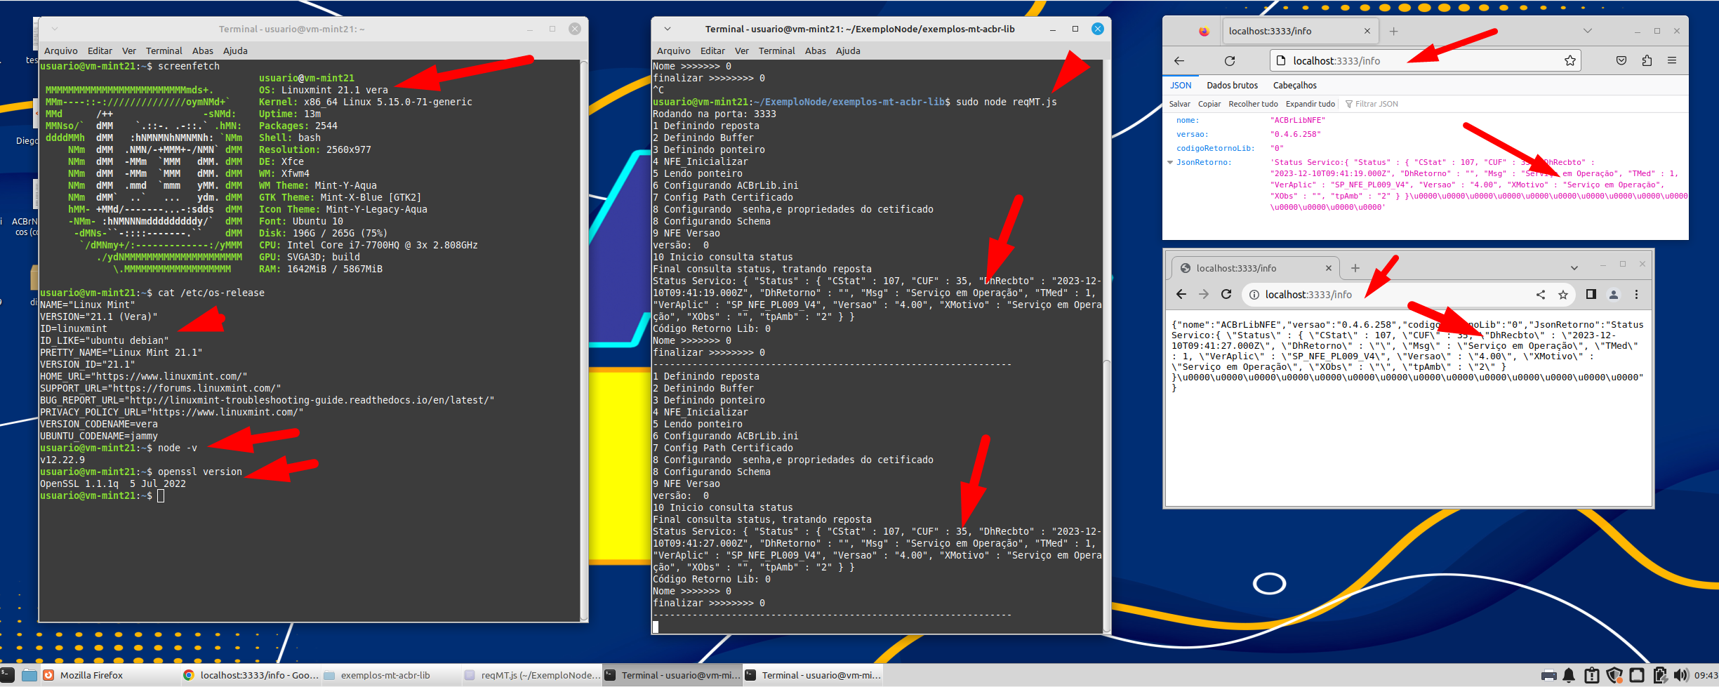1719x687 pixels.
Task: Reload page in Chrome window
Action: [1226, 295]
